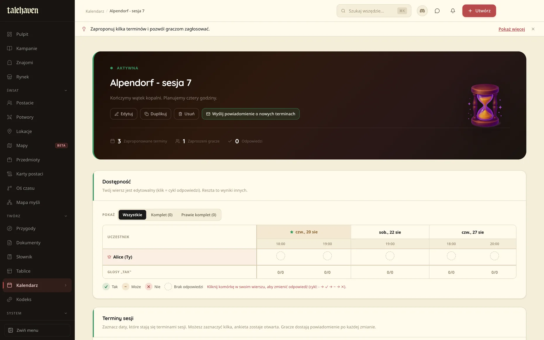This screenshot has height=340, width=544.
Task: Click Edytuj session button
Action: 124,114
